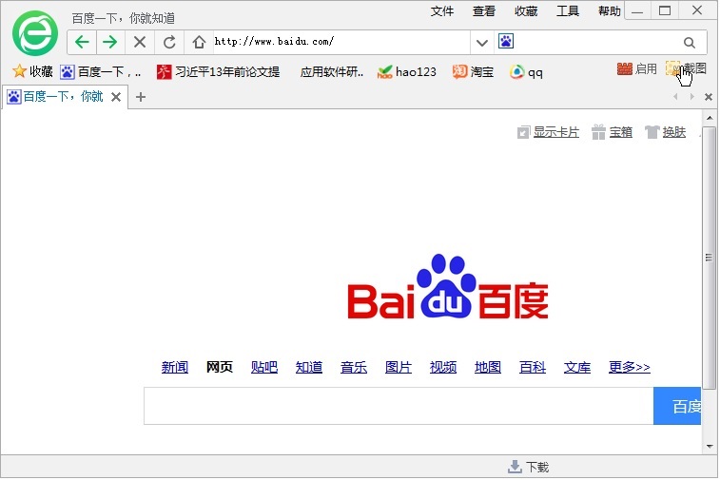This screenshot has width=720, height=480.
Task: Open the 视频 link
Action: tap(443, 367)
